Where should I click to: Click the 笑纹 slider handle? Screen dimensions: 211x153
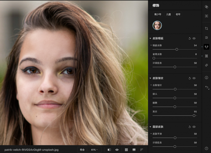tap(194, 115)
